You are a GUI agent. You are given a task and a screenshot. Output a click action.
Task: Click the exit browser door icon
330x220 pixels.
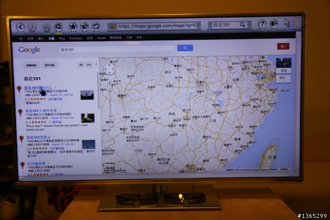[x=274, y=24]
